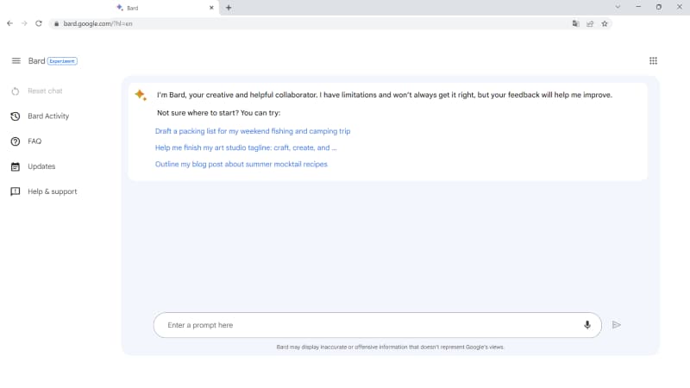The height and width of the screenshot is (388, 690).
Task: Click the mocktail recipes blog suggestion
Action: (241, 164)
